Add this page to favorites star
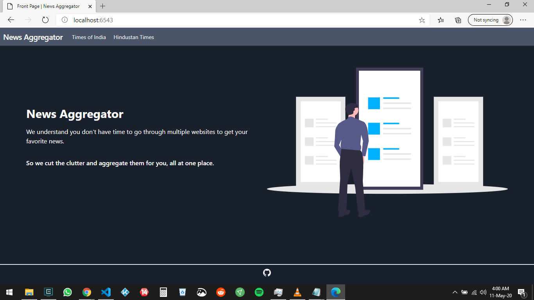The width and height of the screenshot is (534, 300). [422, 20]
